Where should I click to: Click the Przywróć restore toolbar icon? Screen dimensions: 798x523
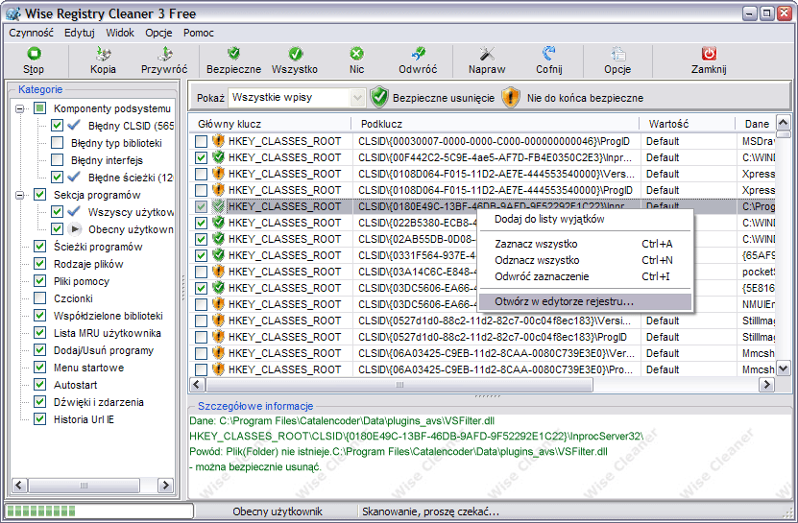(x=164, y=54)
